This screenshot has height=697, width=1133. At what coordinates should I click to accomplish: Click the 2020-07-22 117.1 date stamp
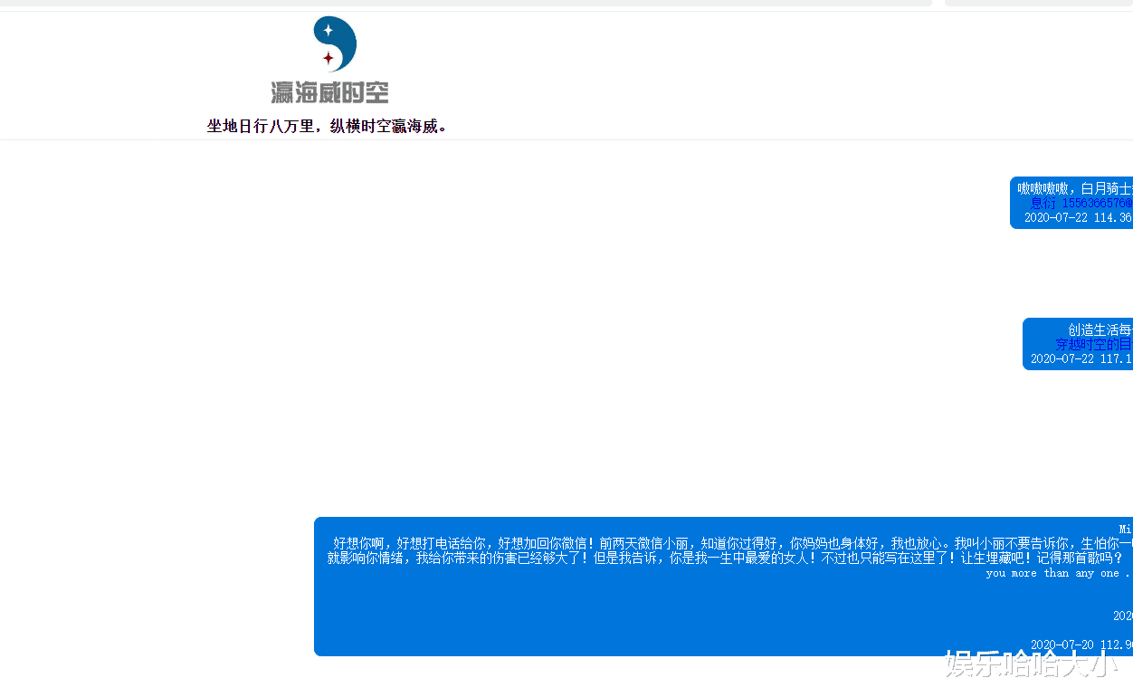1081,359
